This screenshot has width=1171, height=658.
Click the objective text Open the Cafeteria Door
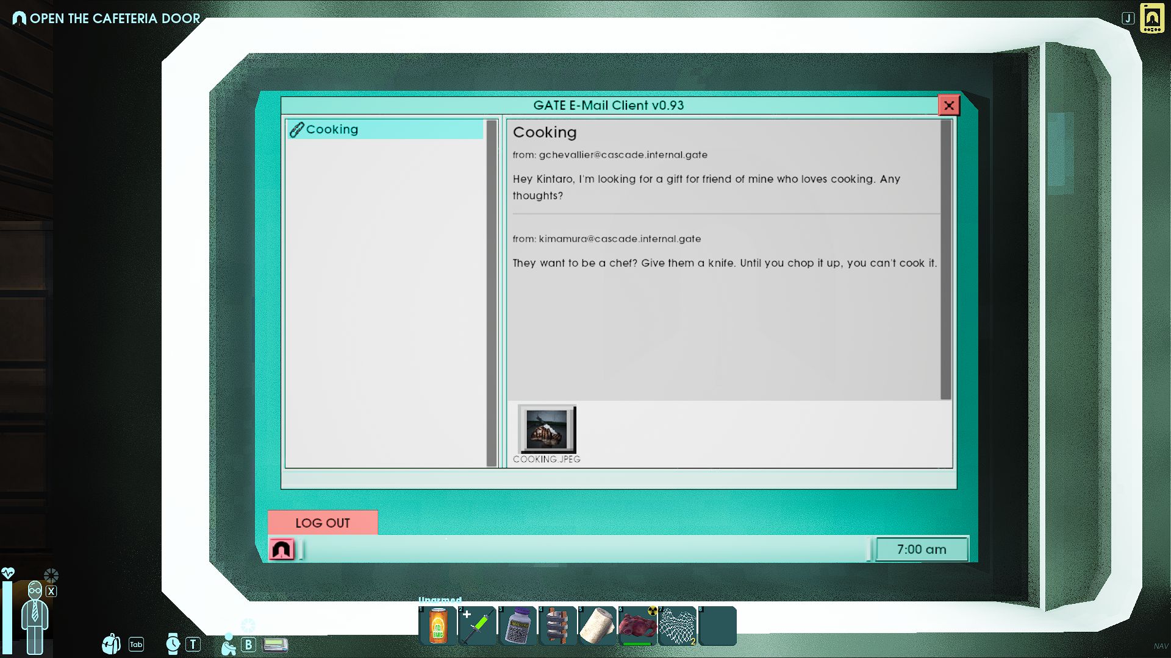115,18
